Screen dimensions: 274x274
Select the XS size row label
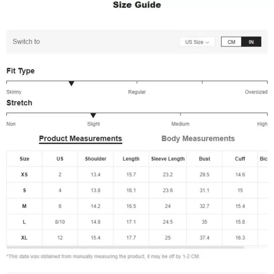(x=24, y=174)
